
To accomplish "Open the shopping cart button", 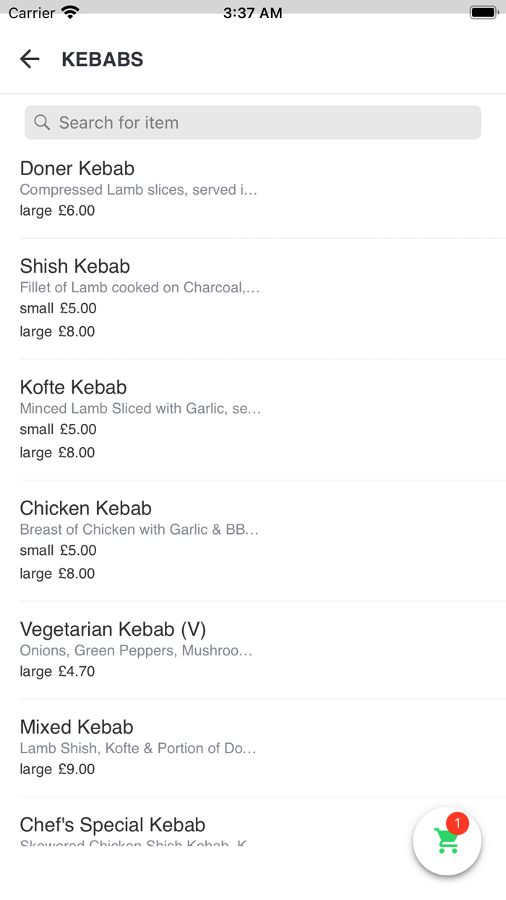I will pyautogui.click(x=447, y=841).
